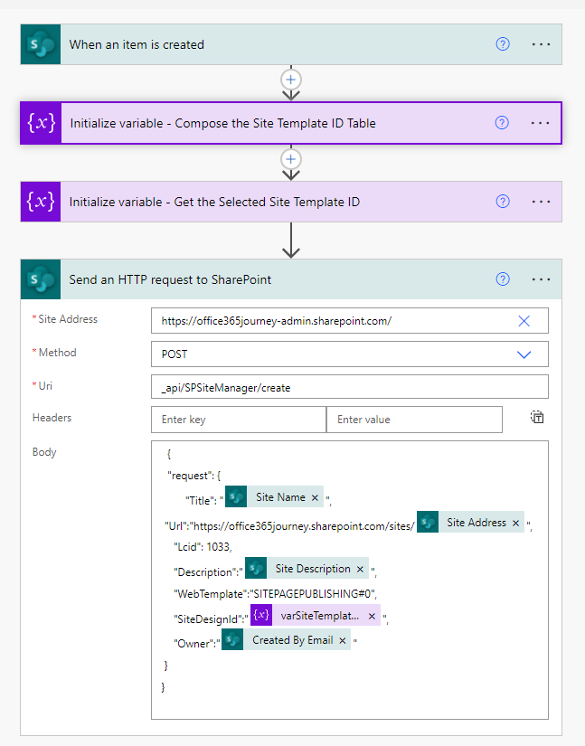The width and height of the screenshot is (585, 746).
Task: Insert a step below 'Compose the Site Template ID Table'
Action: point(291,159)
